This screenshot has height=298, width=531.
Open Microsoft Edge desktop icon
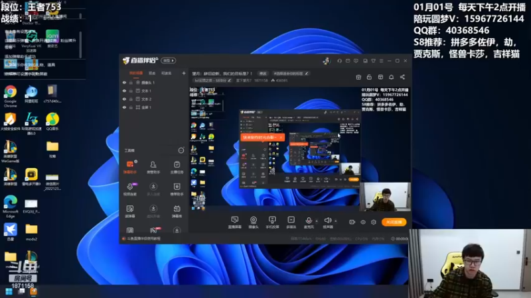[11, 207]
